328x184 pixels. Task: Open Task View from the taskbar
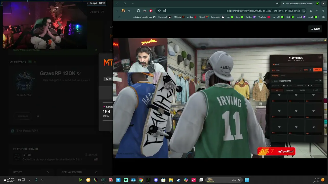pyautogui.click(x=201, y=180)
